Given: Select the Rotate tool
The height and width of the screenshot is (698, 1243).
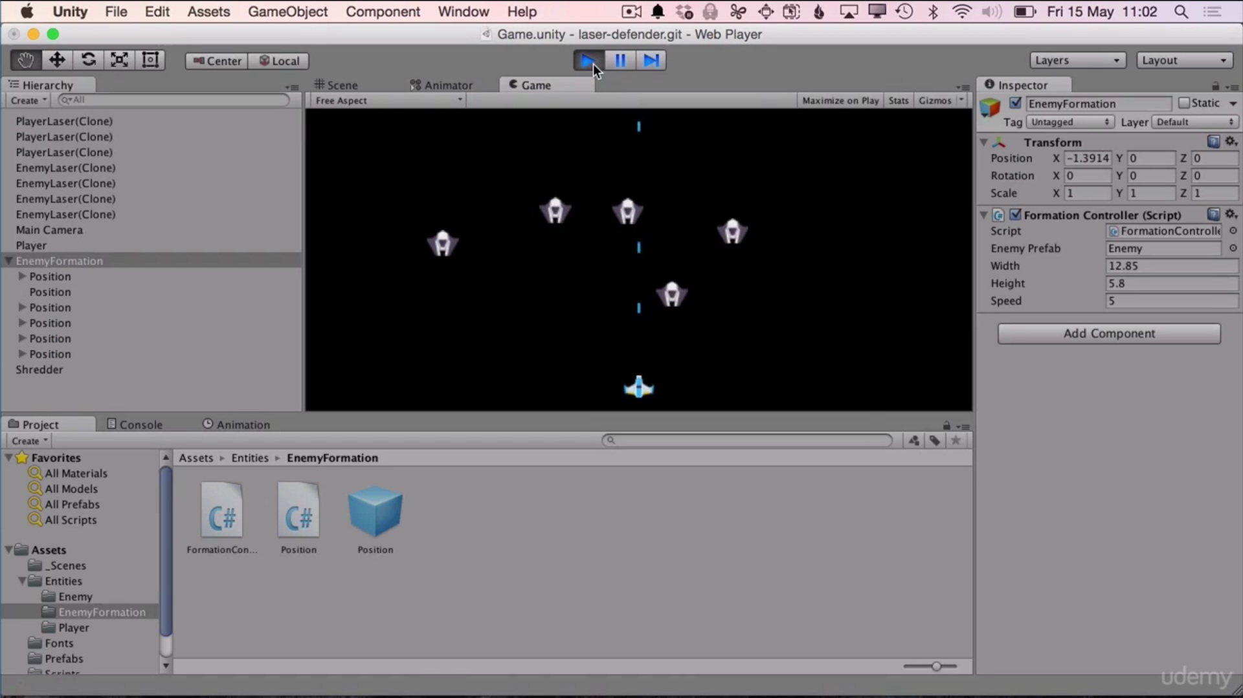Looking at the screenshot, I should [88, 60].
